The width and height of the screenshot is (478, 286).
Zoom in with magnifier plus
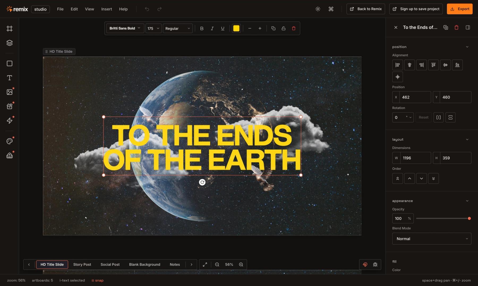241,265
